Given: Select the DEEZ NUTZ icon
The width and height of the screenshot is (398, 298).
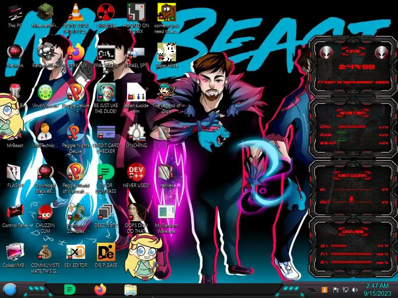Looking at the screenshot, I should click(106, 212).
